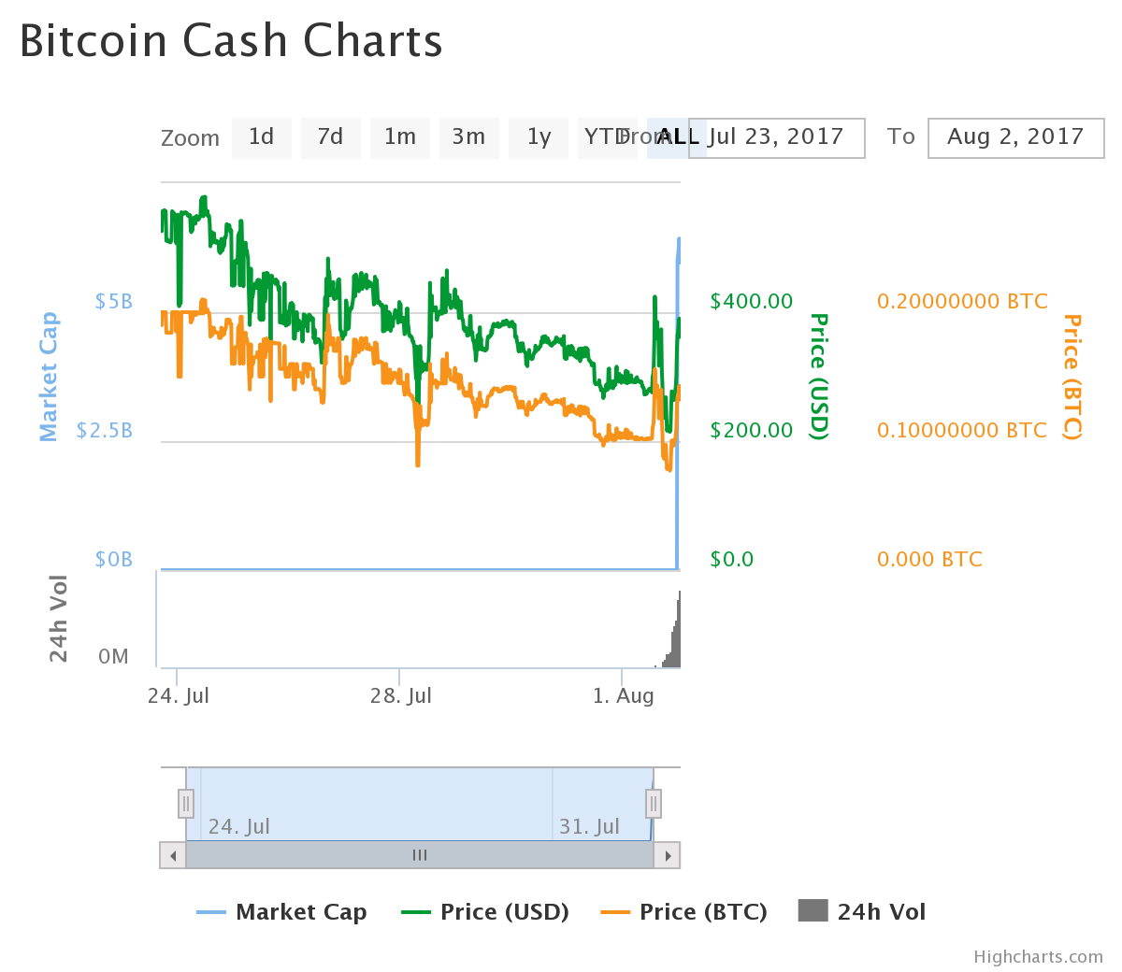Toggle the Market Cap series legend
Screen dimensions: 1122x972
(282, 912)
